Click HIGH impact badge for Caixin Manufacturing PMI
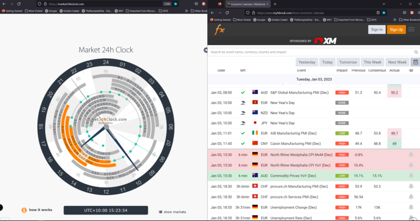The image size is (420, 221). 342,144
